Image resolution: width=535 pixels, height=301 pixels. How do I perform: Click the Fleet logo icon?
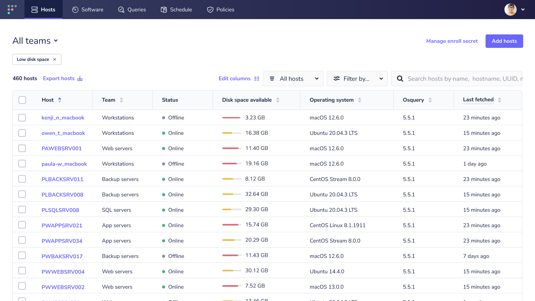[x=12, y=9]
